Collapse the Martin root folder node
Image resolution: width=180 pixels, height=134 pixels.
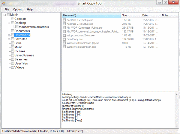pos(4,15)
